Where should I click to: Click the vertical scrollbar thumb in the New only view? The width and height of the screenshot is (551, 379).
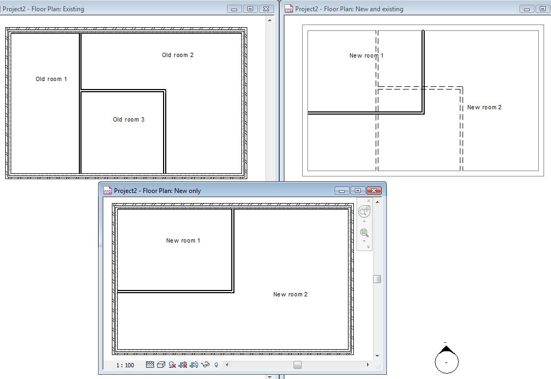tap(377, 279)
